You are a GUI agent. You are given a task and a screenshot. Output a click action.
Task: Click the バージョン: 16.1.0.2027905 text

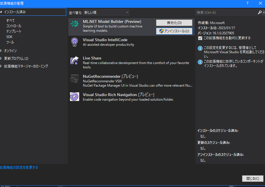coord(216,33)
